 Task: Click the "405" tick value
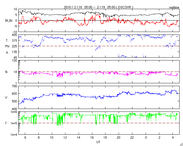[15, 35]
